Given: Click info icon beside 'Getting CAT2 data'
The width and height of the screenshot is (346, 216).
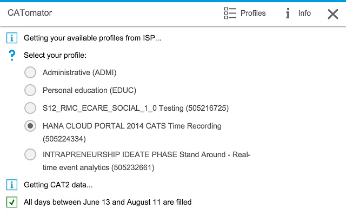Looking at the screenshot, I should (12, 185).
